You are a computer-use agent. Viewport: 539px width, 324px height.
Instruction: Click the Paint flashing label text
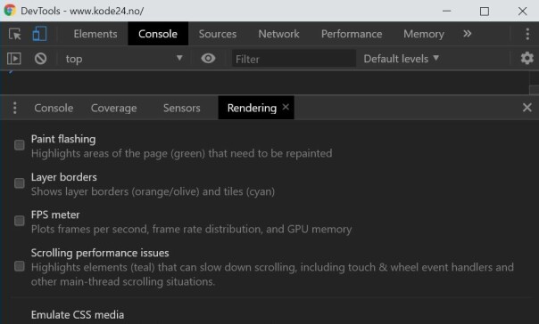(x=63, y=139)
